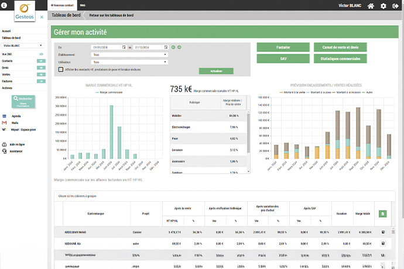Toggle 'Montant à la vente' legend series

[294, 92]
